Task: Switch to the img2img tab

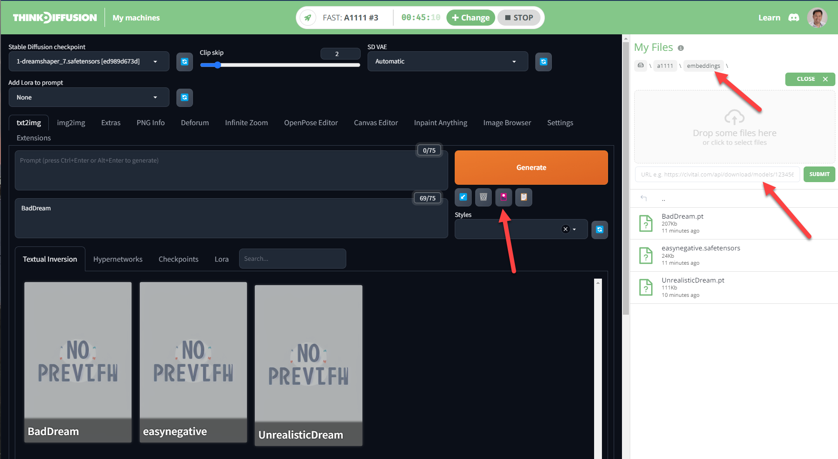Action: coord(71,123)
